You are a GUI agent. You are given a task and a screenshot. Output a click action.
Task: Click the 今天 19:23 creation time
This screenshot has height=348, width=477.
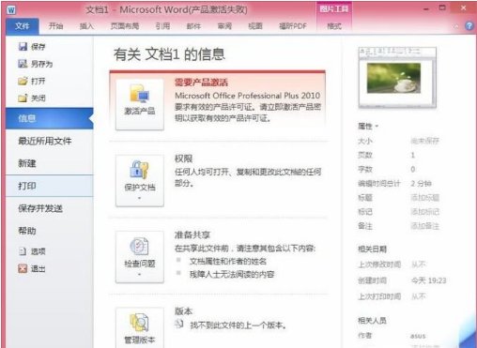point(428,280)
